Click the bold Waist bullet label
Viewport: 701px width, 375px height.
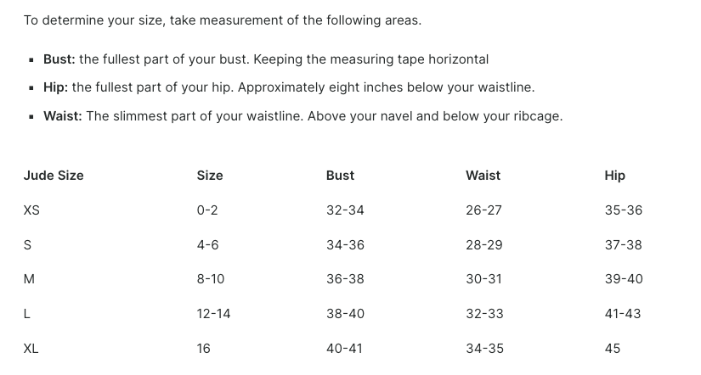pos(63,116)
